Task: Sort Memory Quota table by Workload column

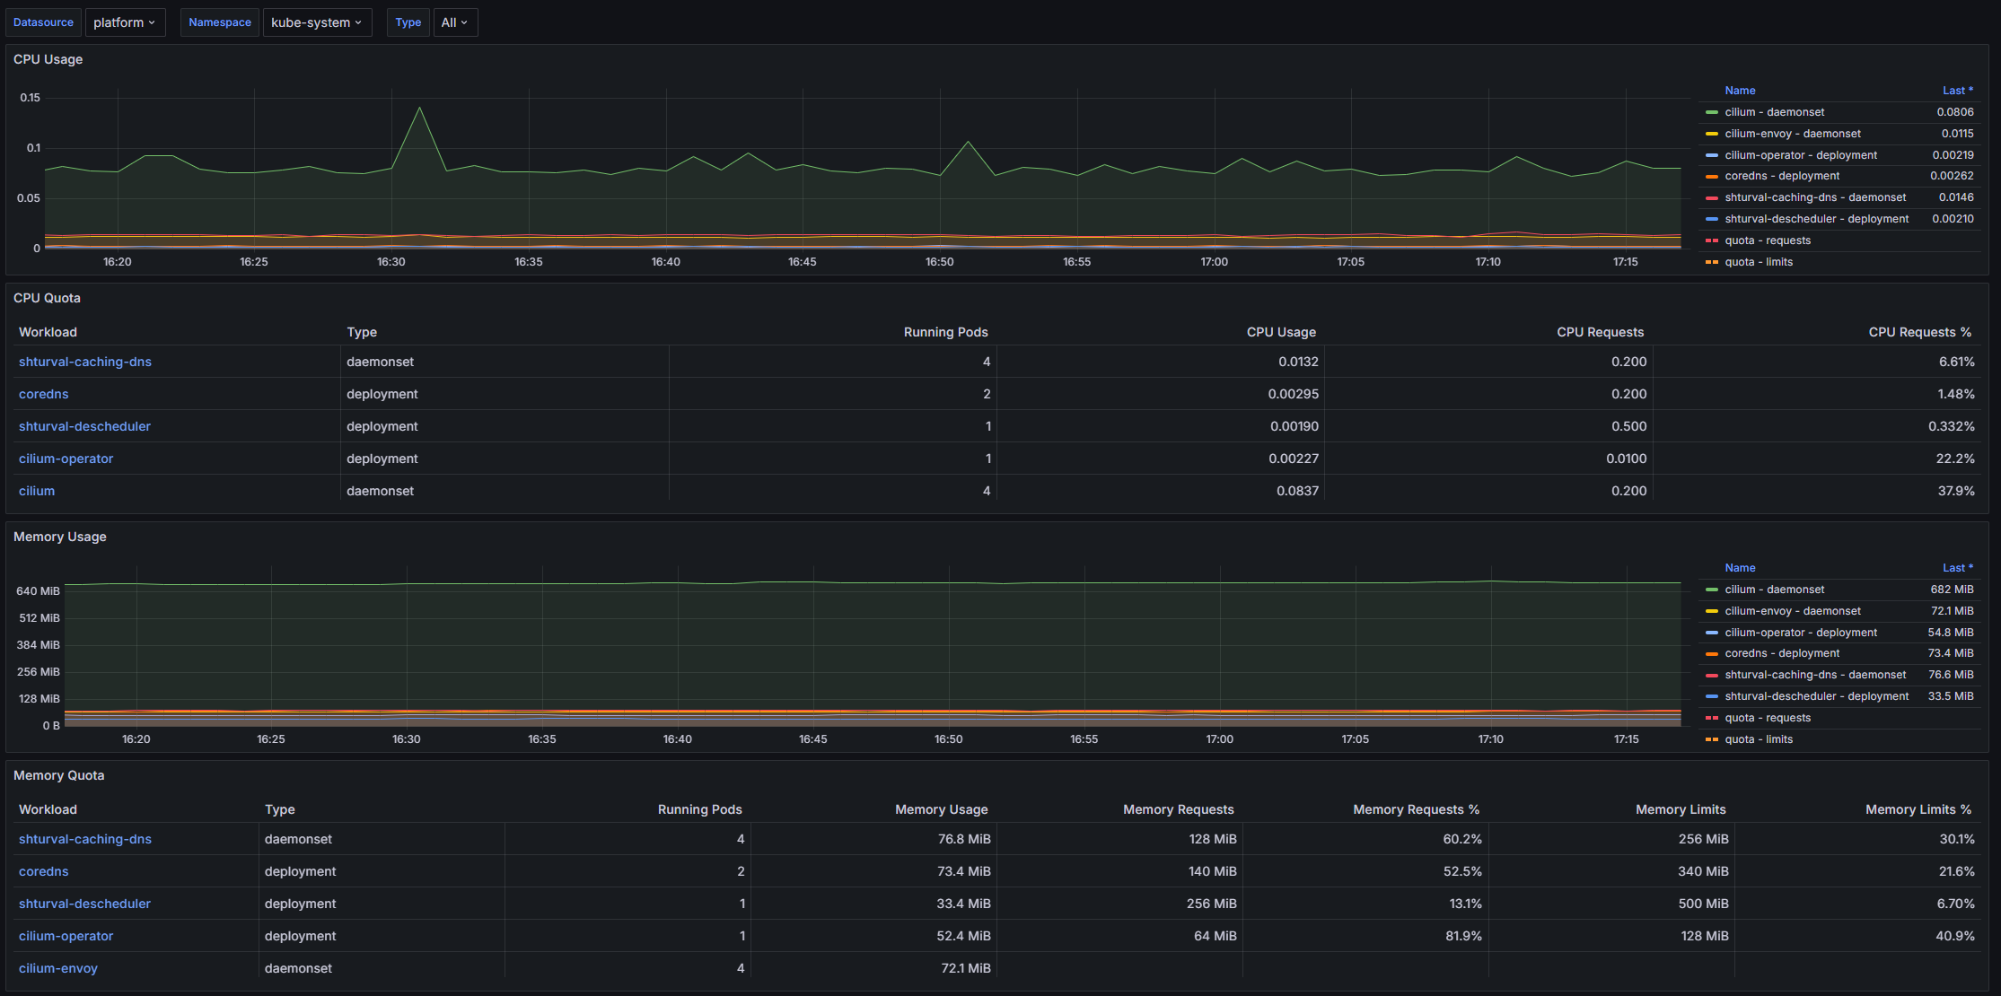Action: point(48,809)
